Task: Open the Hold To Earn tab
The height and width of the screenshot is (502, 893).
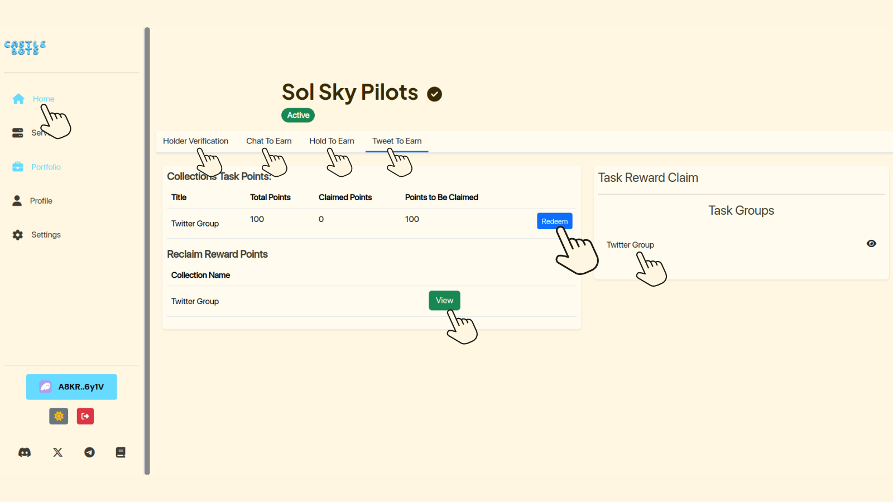Action: tap(332, 141)
